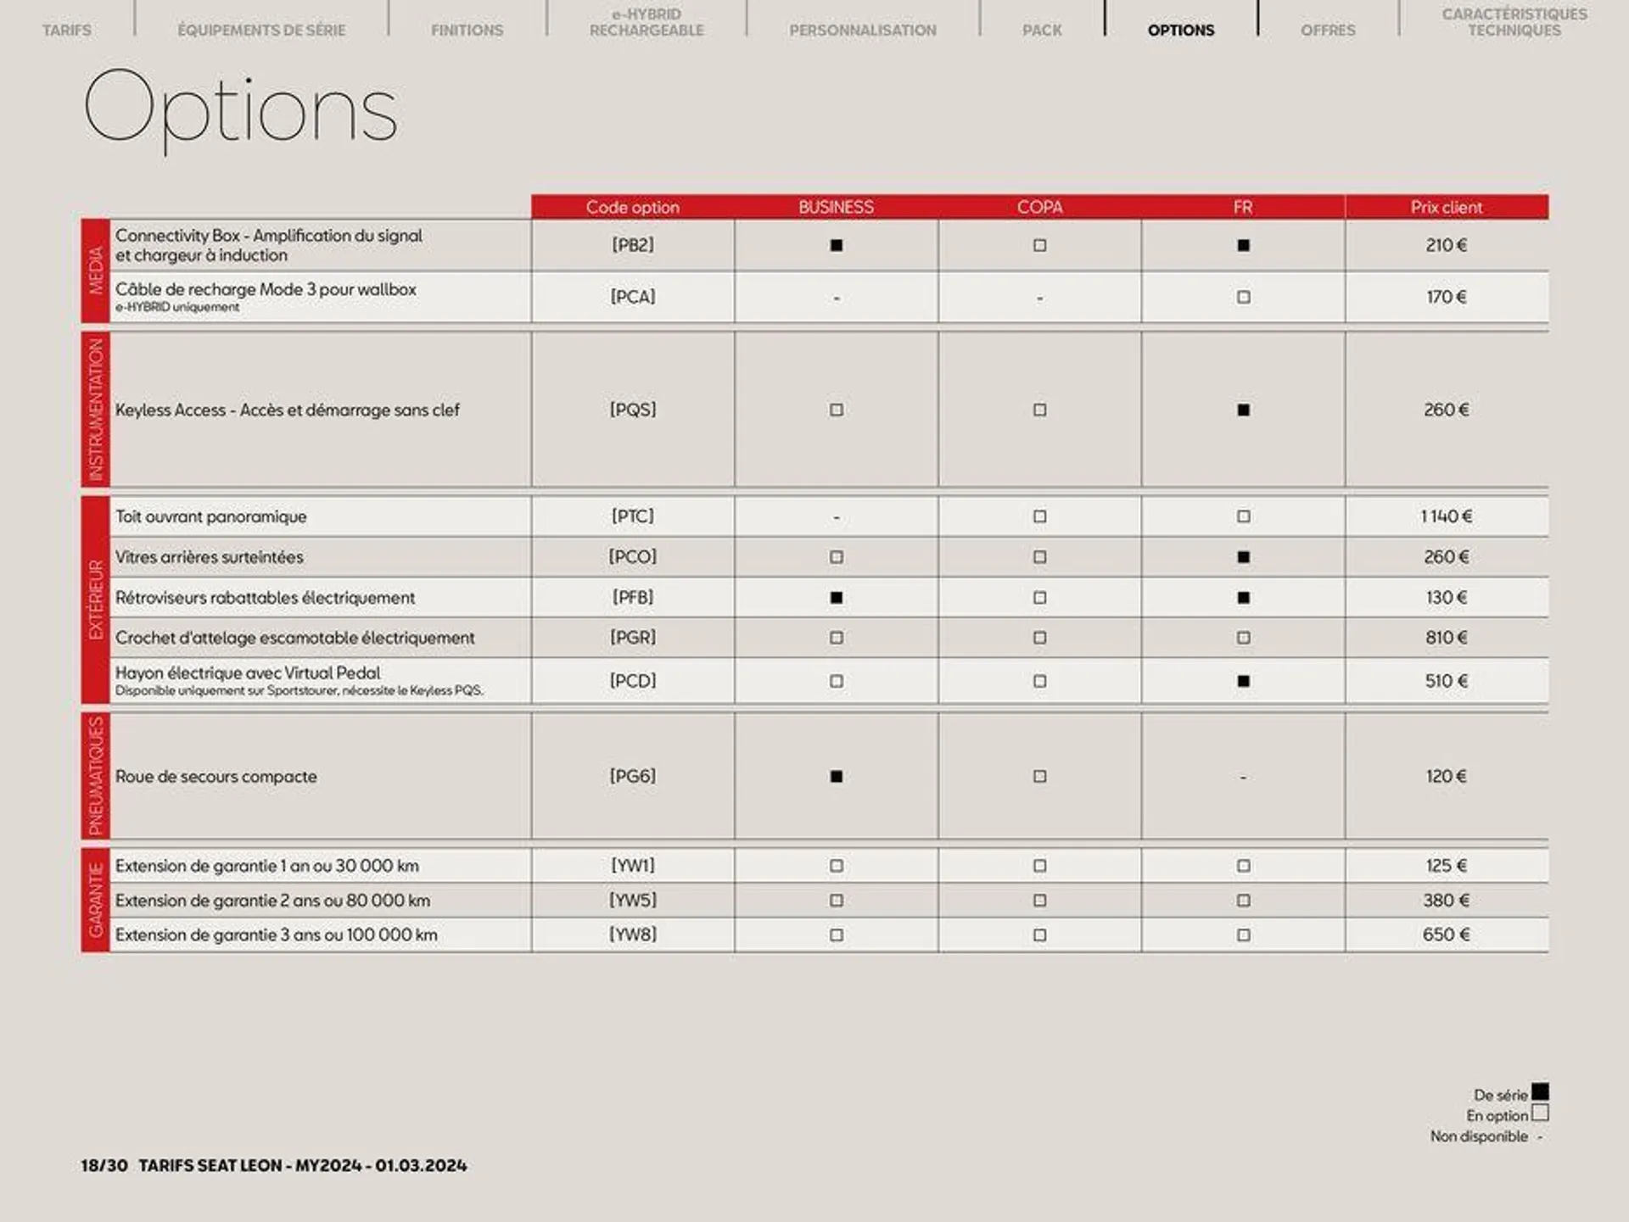This screenshot has width=1629, height=1222.
Task: Click the [PQS] option code
Action: coord(633,410)
